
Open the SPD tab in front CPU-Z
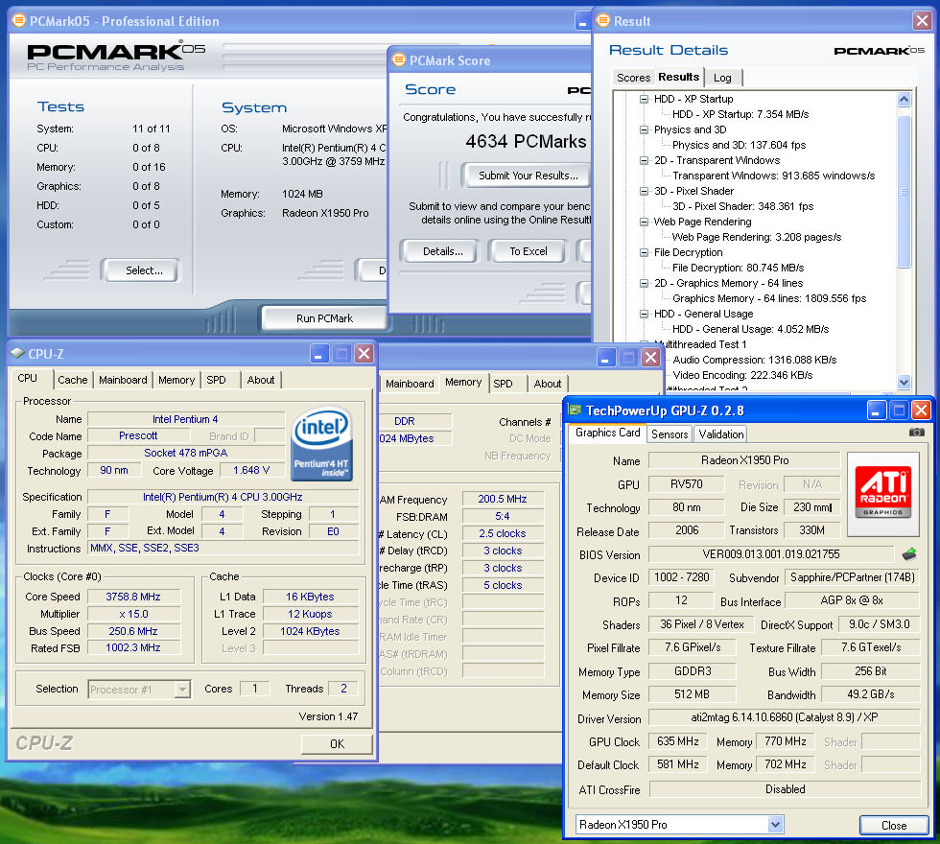[217, 380]
